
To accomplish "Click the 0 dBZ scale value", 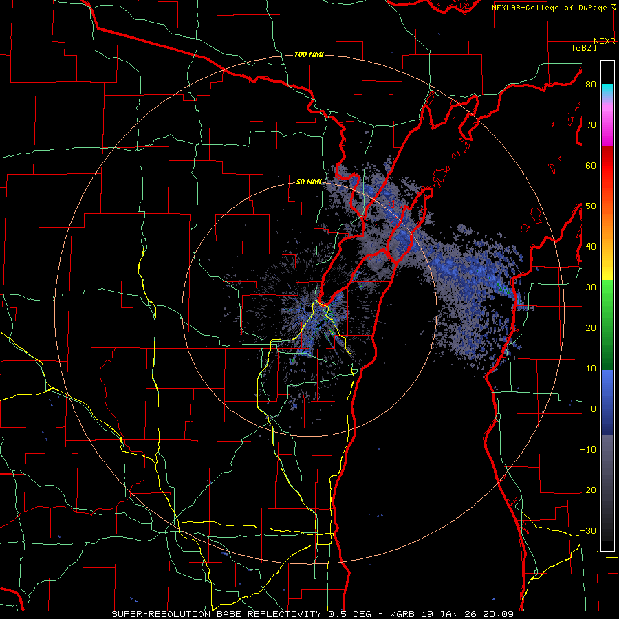I will pos(593,409).
